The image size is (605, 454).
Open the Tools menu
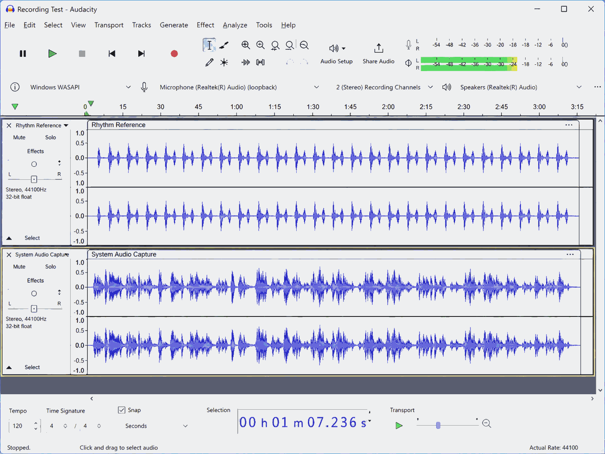pos(264,25)
